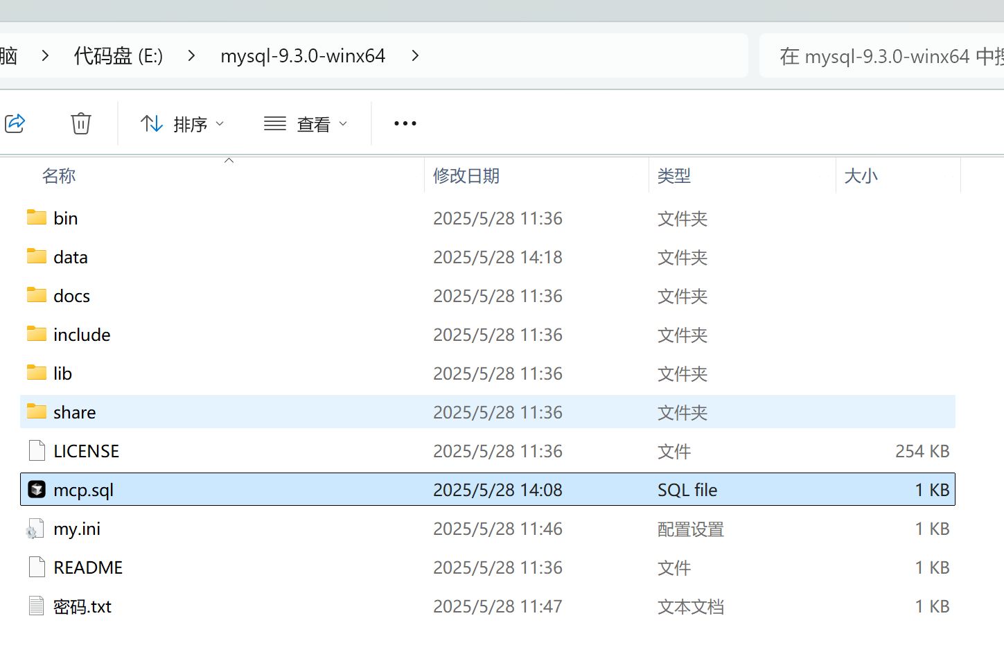Click the data folder icon
This screenshot has height=661, width=1004.
click(37, 256)
